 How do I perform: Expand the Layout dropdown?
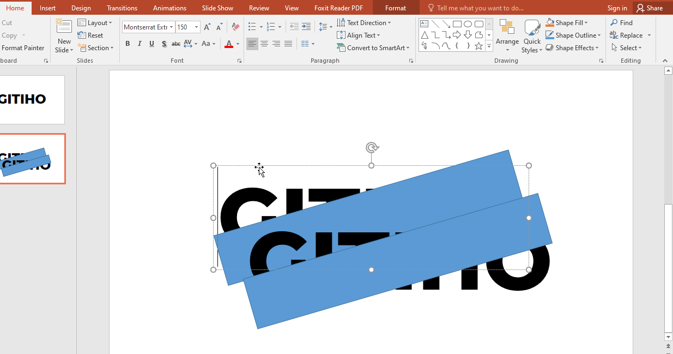[x=96, y=22]
